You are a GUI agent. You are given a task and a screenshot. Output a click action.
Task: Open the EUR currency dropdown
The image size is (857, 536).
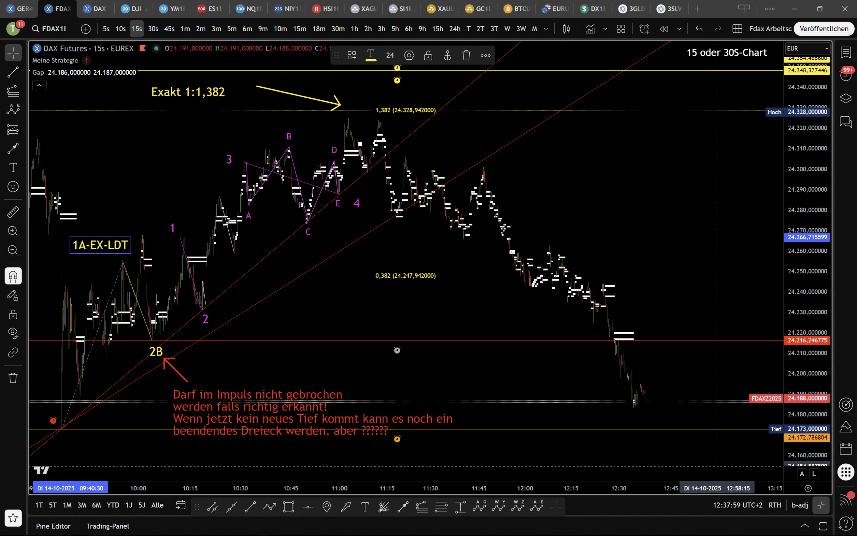click(807, 48)
